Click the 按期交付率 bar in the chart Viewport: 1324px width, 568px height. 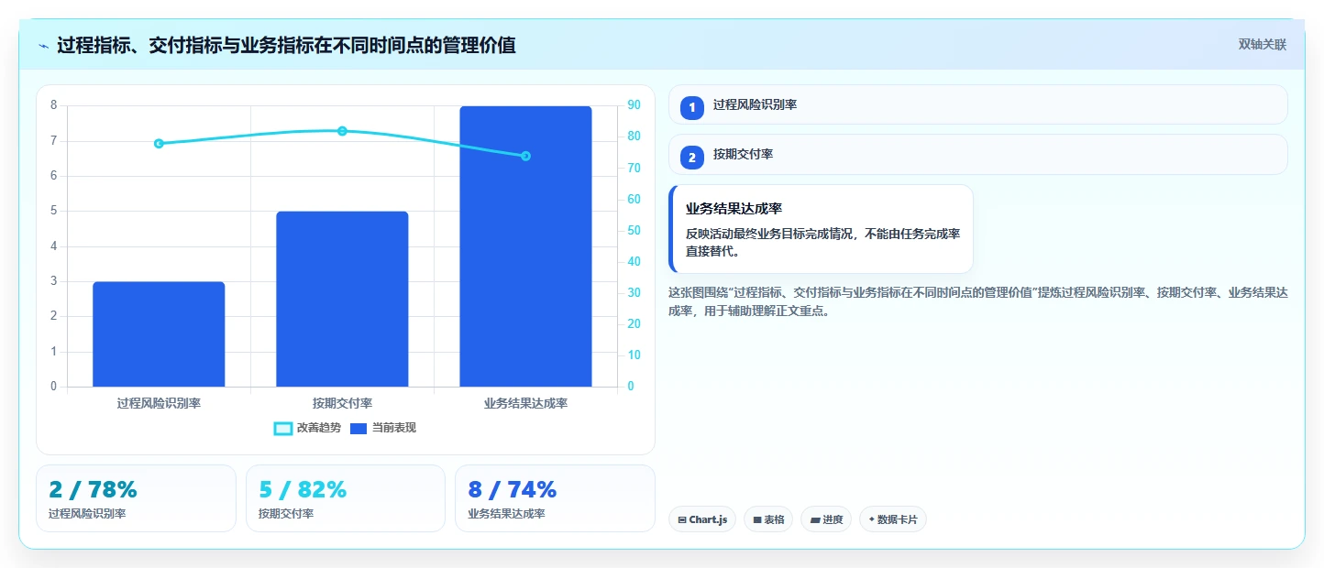342,299
